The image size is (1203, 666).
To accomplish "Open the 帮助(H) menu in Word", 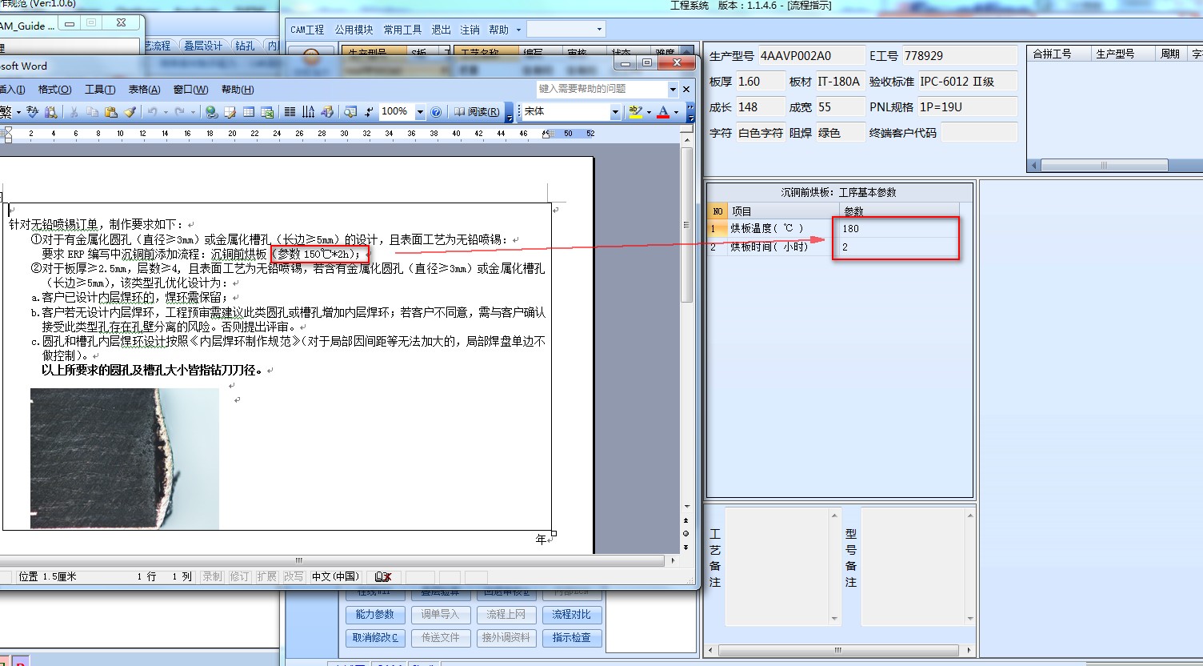I will pyautogui.click(x=238, y=89).
